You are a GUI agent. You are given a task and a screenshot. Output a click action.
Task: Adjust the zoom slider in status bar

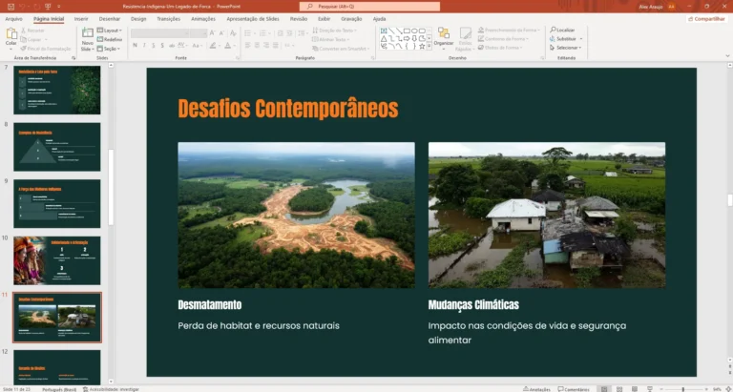683,389
